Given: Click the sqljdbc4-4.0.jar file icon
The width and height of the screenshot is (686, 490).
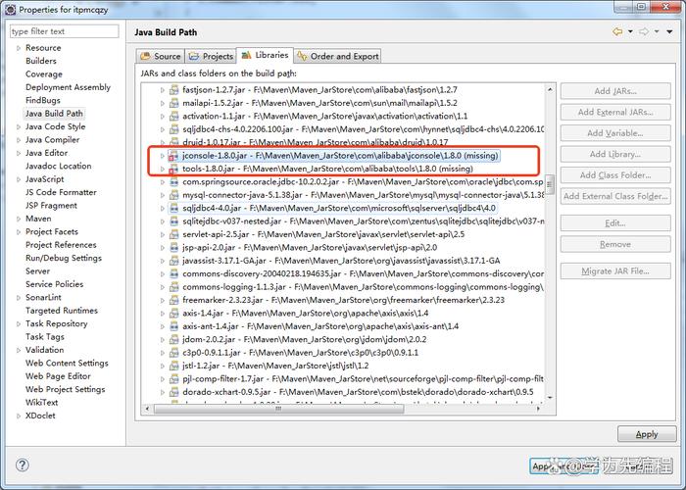Looking at the screenshot, I should click(174, 208).
